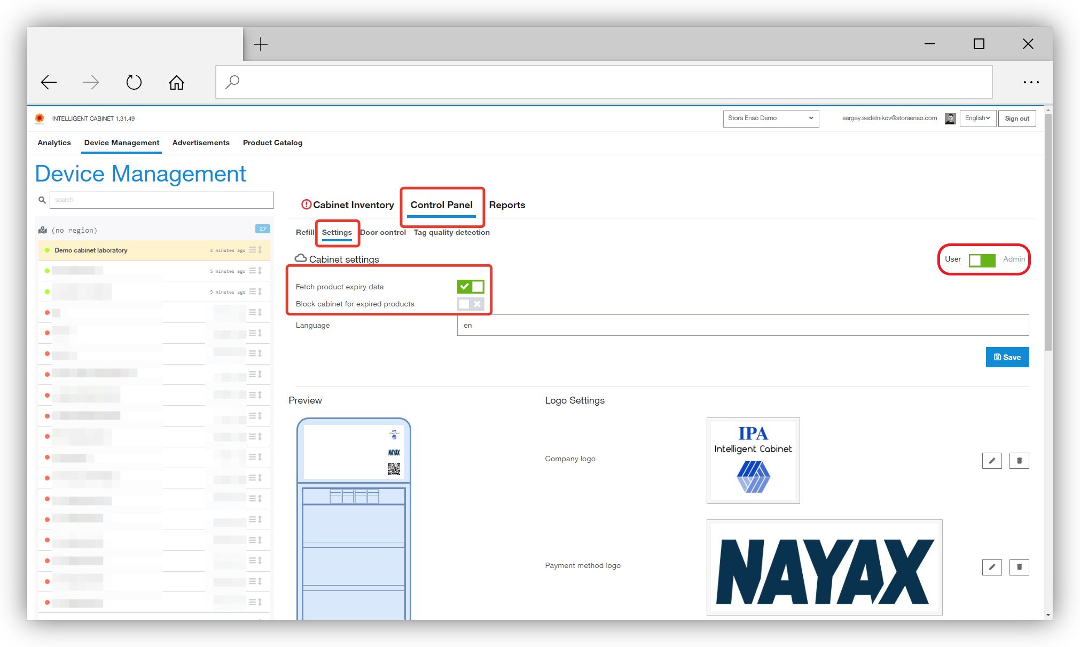Enable Block cabinet for expired products
The height and width of the screenshot is (647, 1080).
[x=471, y=304]
